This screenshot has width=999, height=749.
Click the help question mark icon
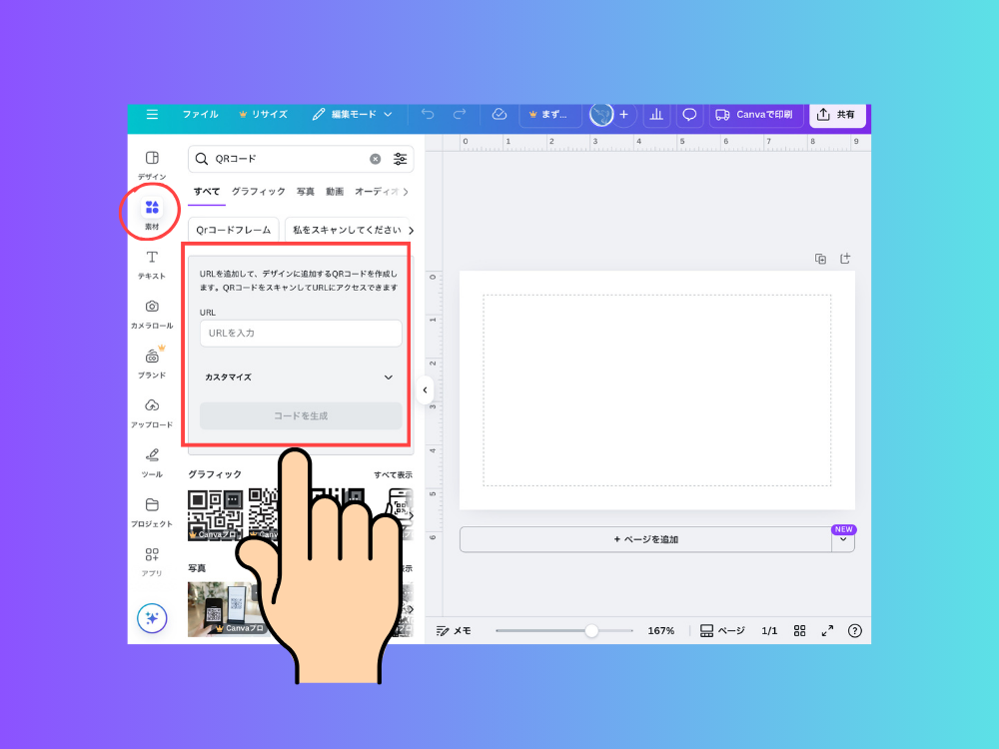[855, 631]
